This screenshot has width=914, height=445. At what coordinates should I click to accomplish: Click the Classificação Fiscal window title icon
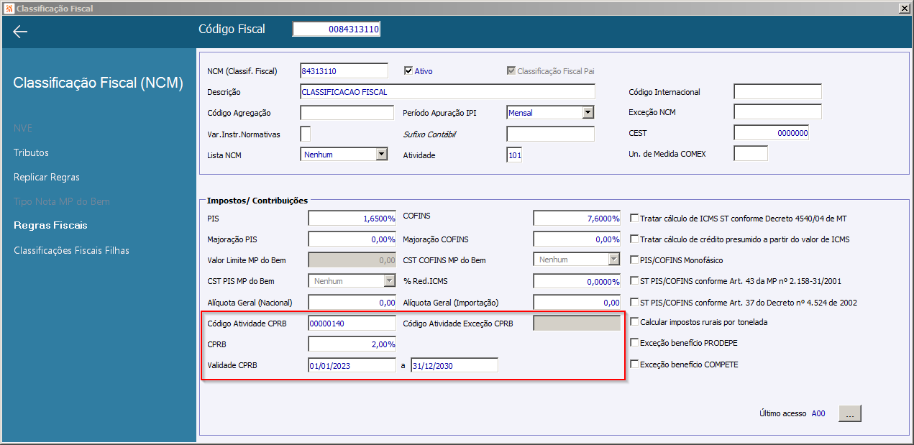9,9
